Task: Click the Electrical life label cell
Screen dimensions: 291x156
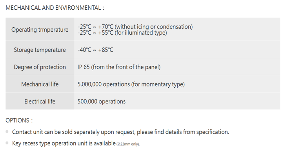Action: (40, 101)
